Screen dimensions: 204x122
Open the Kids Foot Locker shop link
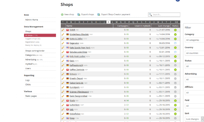coord(78,56)
